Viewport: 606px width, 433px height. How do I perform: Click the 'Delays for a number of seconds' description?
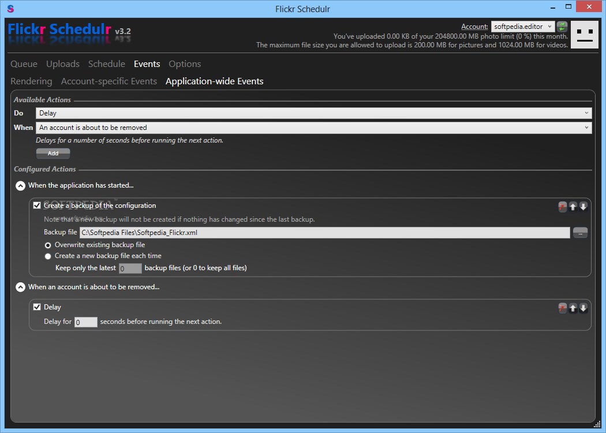coord(129,140)
